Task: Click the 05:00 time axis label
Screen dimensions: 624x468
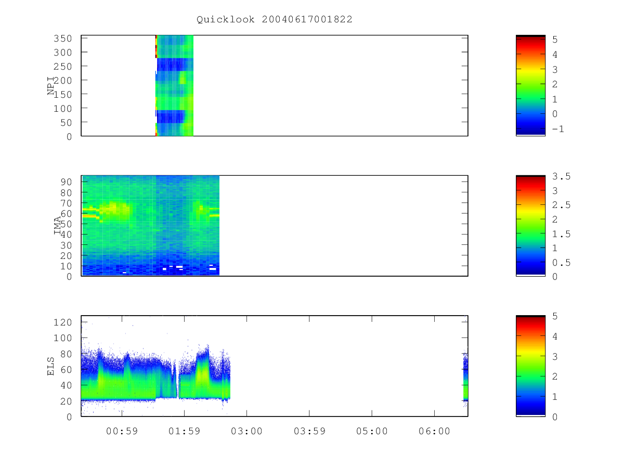Action: pyautogui.click(x=372, y=432)
